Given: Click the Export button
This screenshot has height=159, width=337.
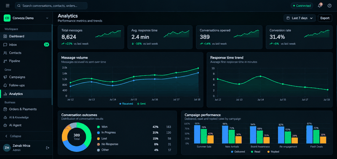Looking at the screenshot, I should tap(325, 18).
